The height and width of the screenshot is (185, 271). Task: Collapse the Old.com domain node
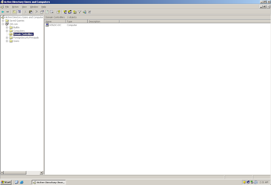point(3,24)
